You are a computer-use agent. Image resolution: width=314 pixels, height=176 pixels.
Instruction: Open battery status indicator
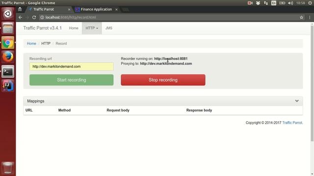pos(282,3)
